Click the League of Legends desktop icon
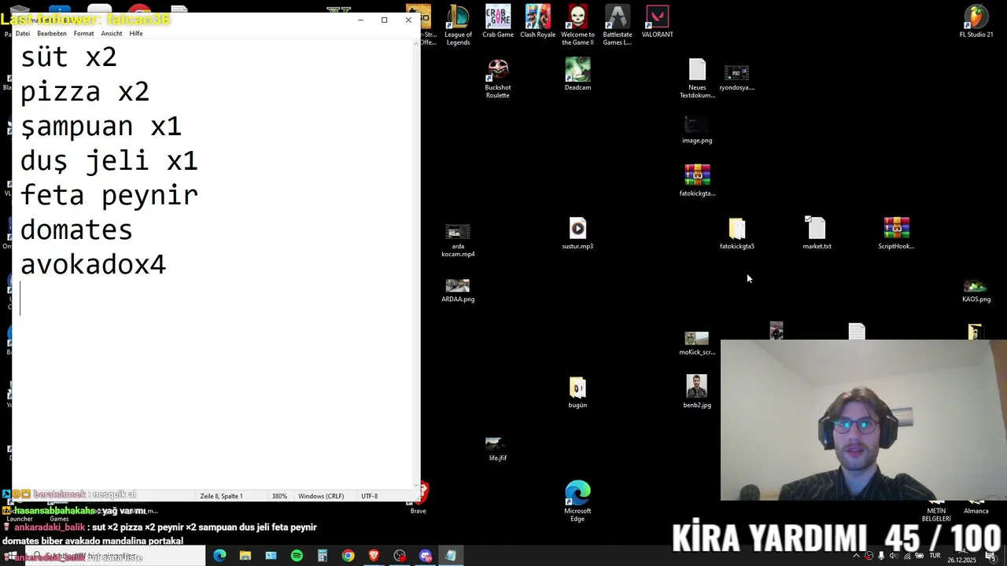Viewport: 1007px width, 566px height. 458,25
